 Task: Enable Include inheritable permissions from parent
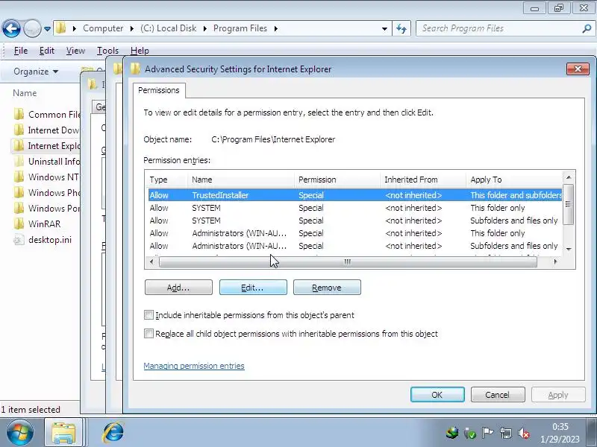click(x=149, y=315)
